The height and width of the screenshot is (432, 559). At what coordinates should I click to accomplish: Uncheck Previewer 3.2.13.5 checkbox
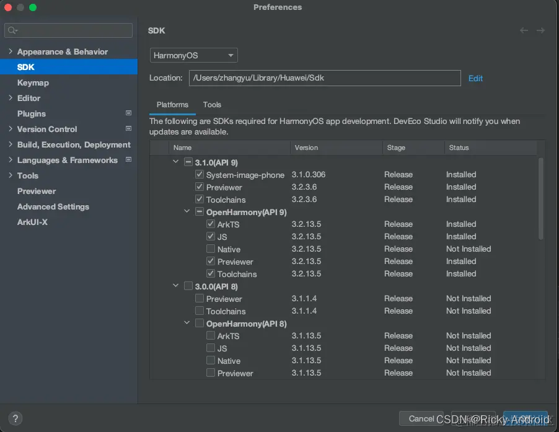click(211, 262)
